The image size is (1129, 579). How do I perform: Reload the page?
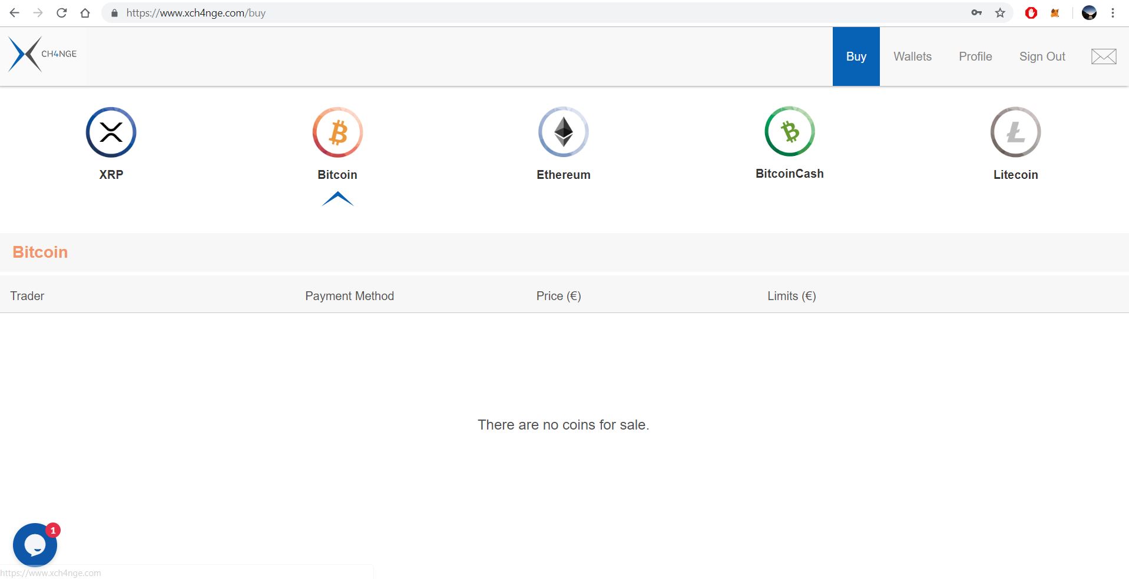pos(61,13)
